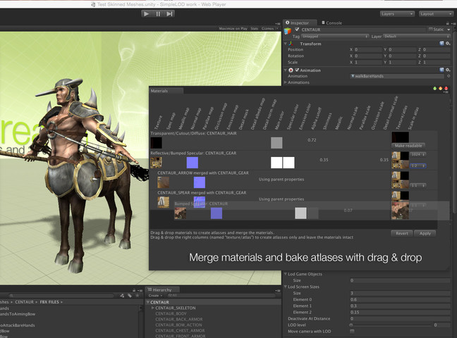The width and height of the screenshot is (457, 338).
Task: Click the Position X field
Action: [368, 49]
